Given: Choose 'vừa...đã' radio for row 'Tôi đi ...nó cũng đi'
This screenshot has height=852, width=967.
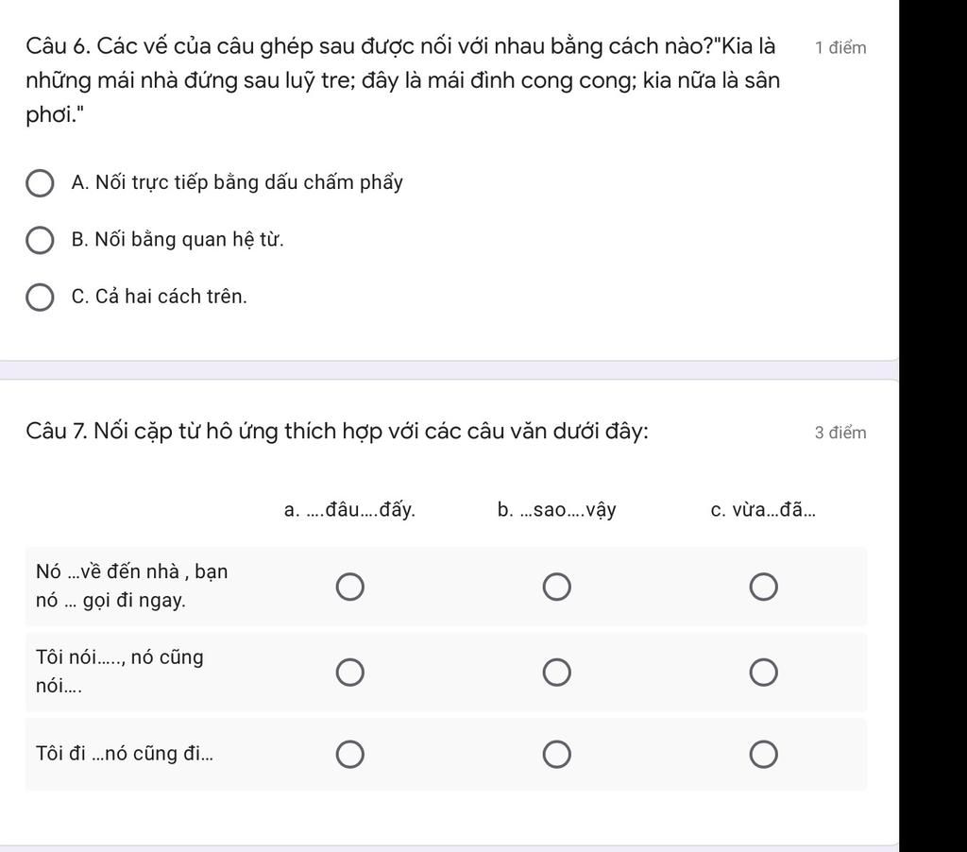Looking at the screenshot, I should [763, 755].
